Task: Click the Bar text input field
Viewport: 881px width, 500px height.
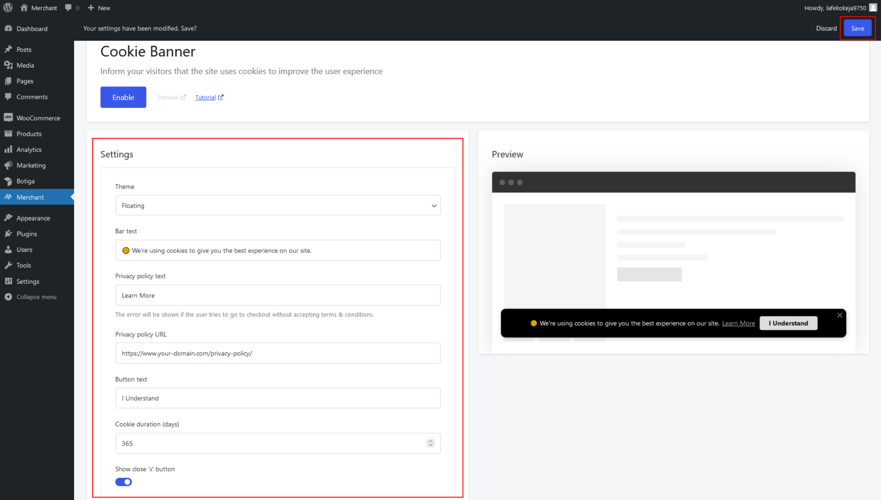Action: click(x=278, y=251)
